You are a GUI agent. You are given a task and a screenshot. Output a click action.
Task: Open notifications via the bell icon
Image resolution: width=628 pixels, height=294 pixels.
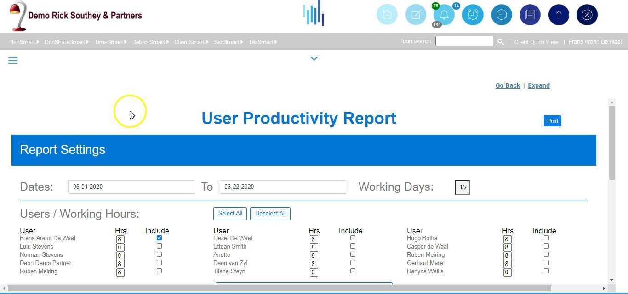(444, 14)
